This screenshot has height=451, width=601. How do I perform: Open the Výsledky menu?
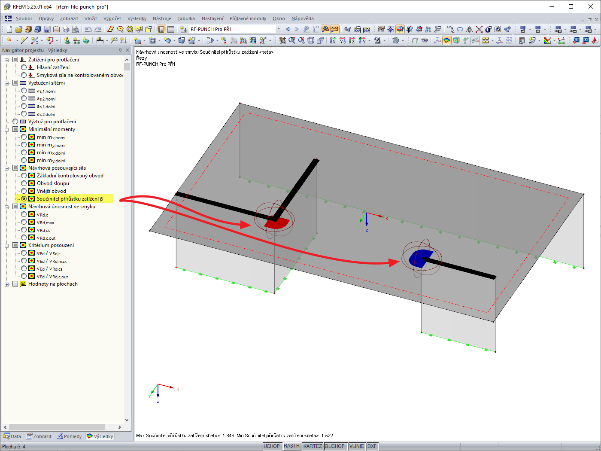coord(137,18)
